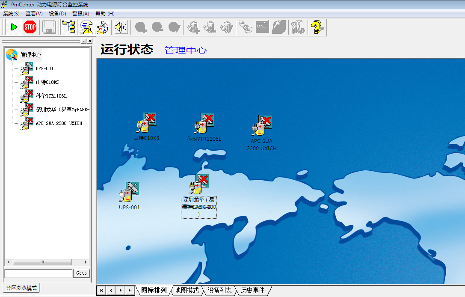465x297 pixels.
Task: Select the 深圳龙华 device icon on the map
Action: pyautogui.click(x=198, y=184)
